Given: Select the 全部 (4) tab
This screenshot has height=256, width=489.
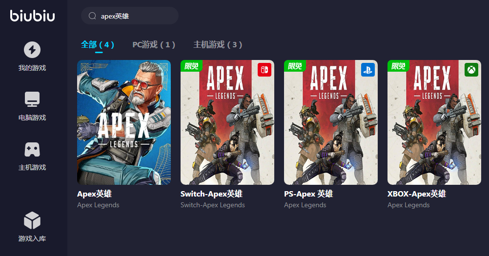Looking at the screenshot, I should [x=98, y=44].
